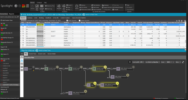Click Add Custom View

[7, 20]
